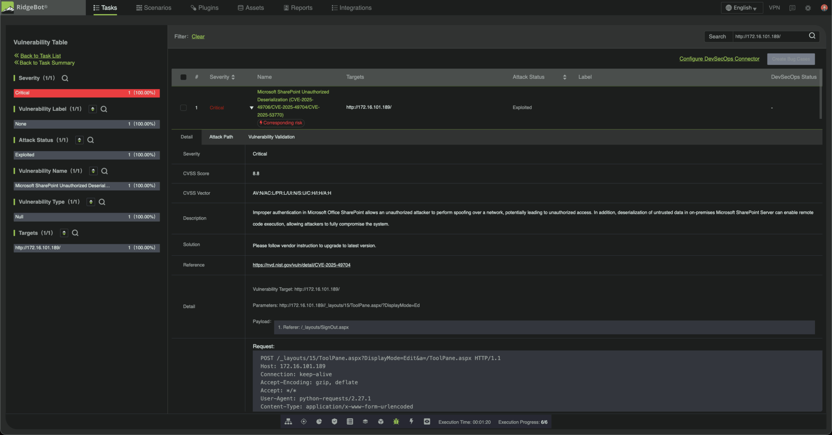The image size is (832, 435).
Task: Click the Create Bug Cases button
Action: [x=791, y=59]
